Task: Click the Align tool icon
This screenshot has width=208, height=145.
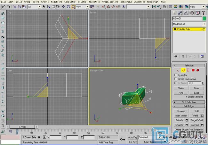Action: click(158, 7)
